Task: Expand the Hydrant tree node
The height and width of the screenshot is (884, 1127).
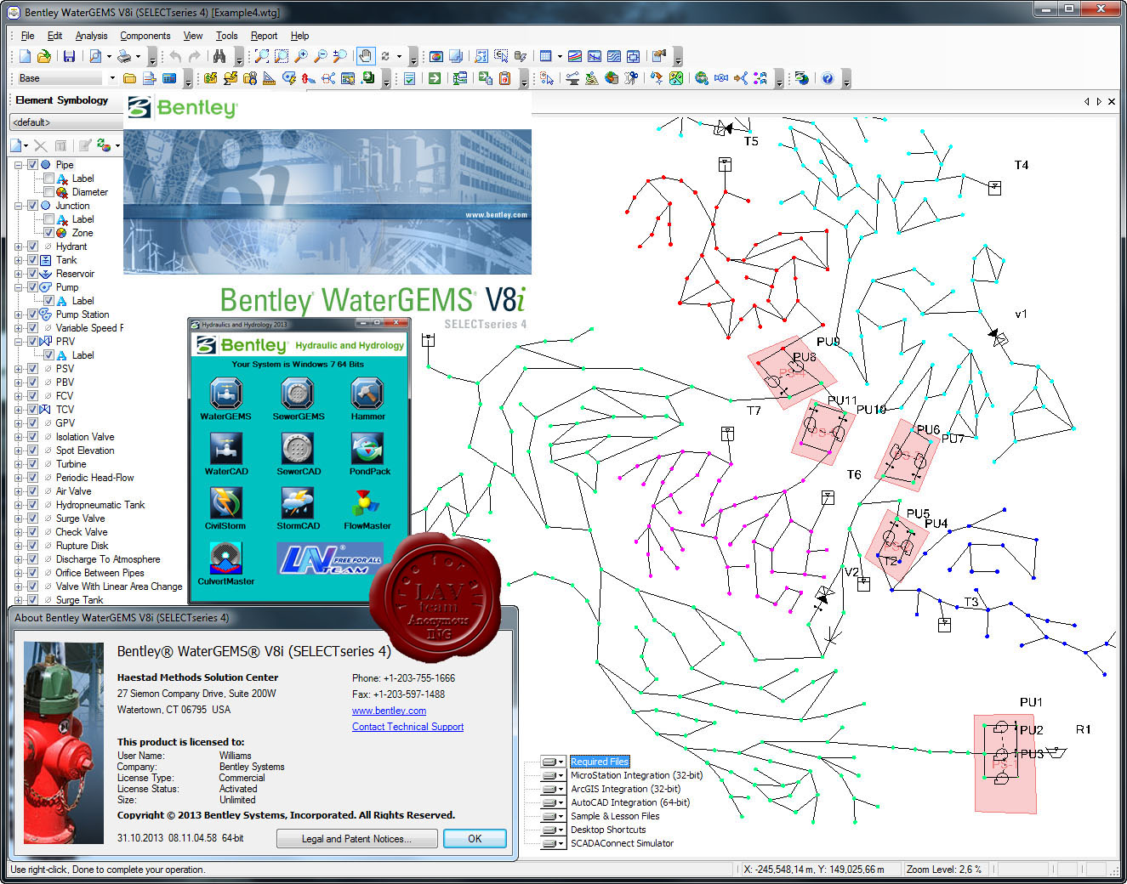Action: click(x=19, y=246)
